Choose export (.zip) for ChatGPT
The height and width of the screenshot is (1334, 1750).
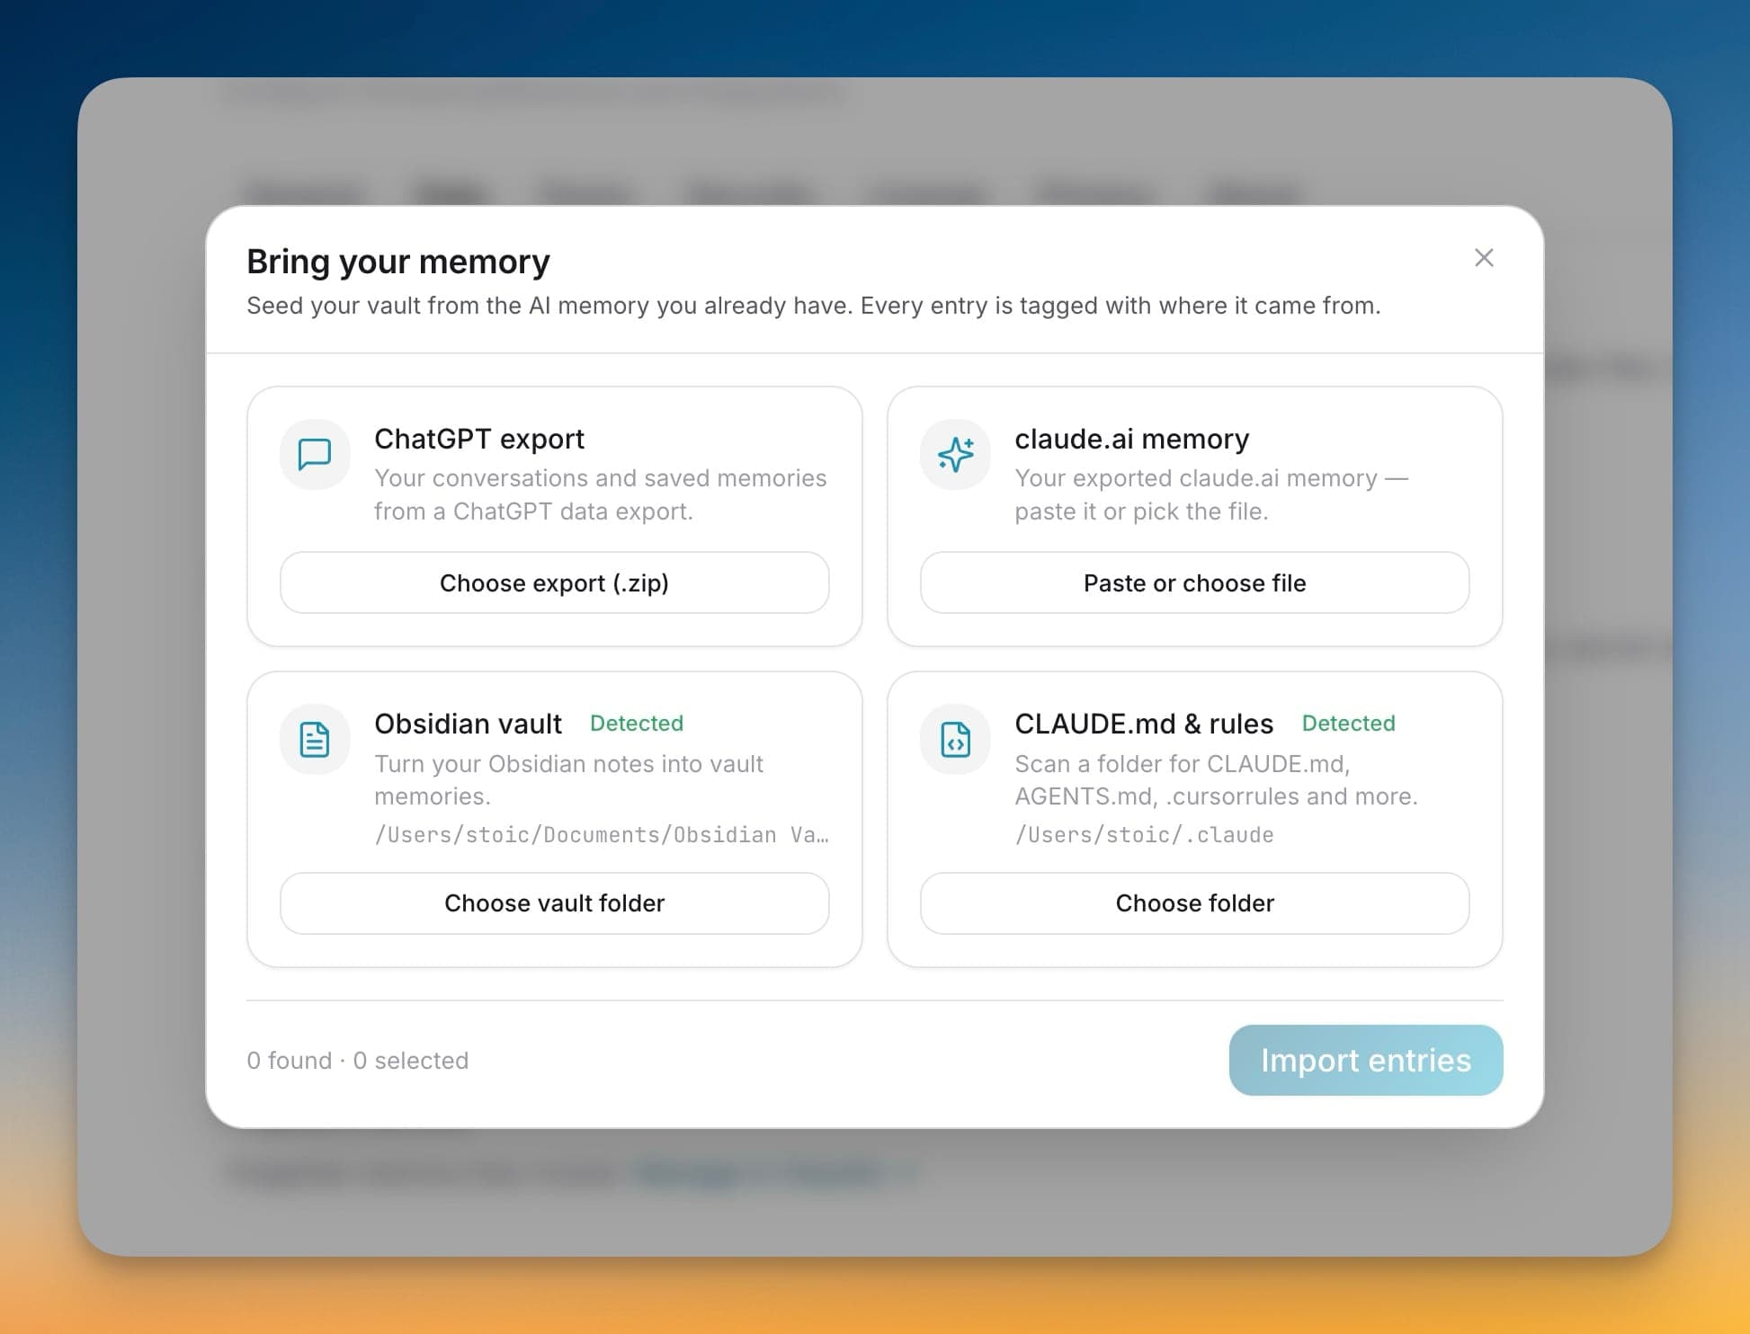point(554,583)
